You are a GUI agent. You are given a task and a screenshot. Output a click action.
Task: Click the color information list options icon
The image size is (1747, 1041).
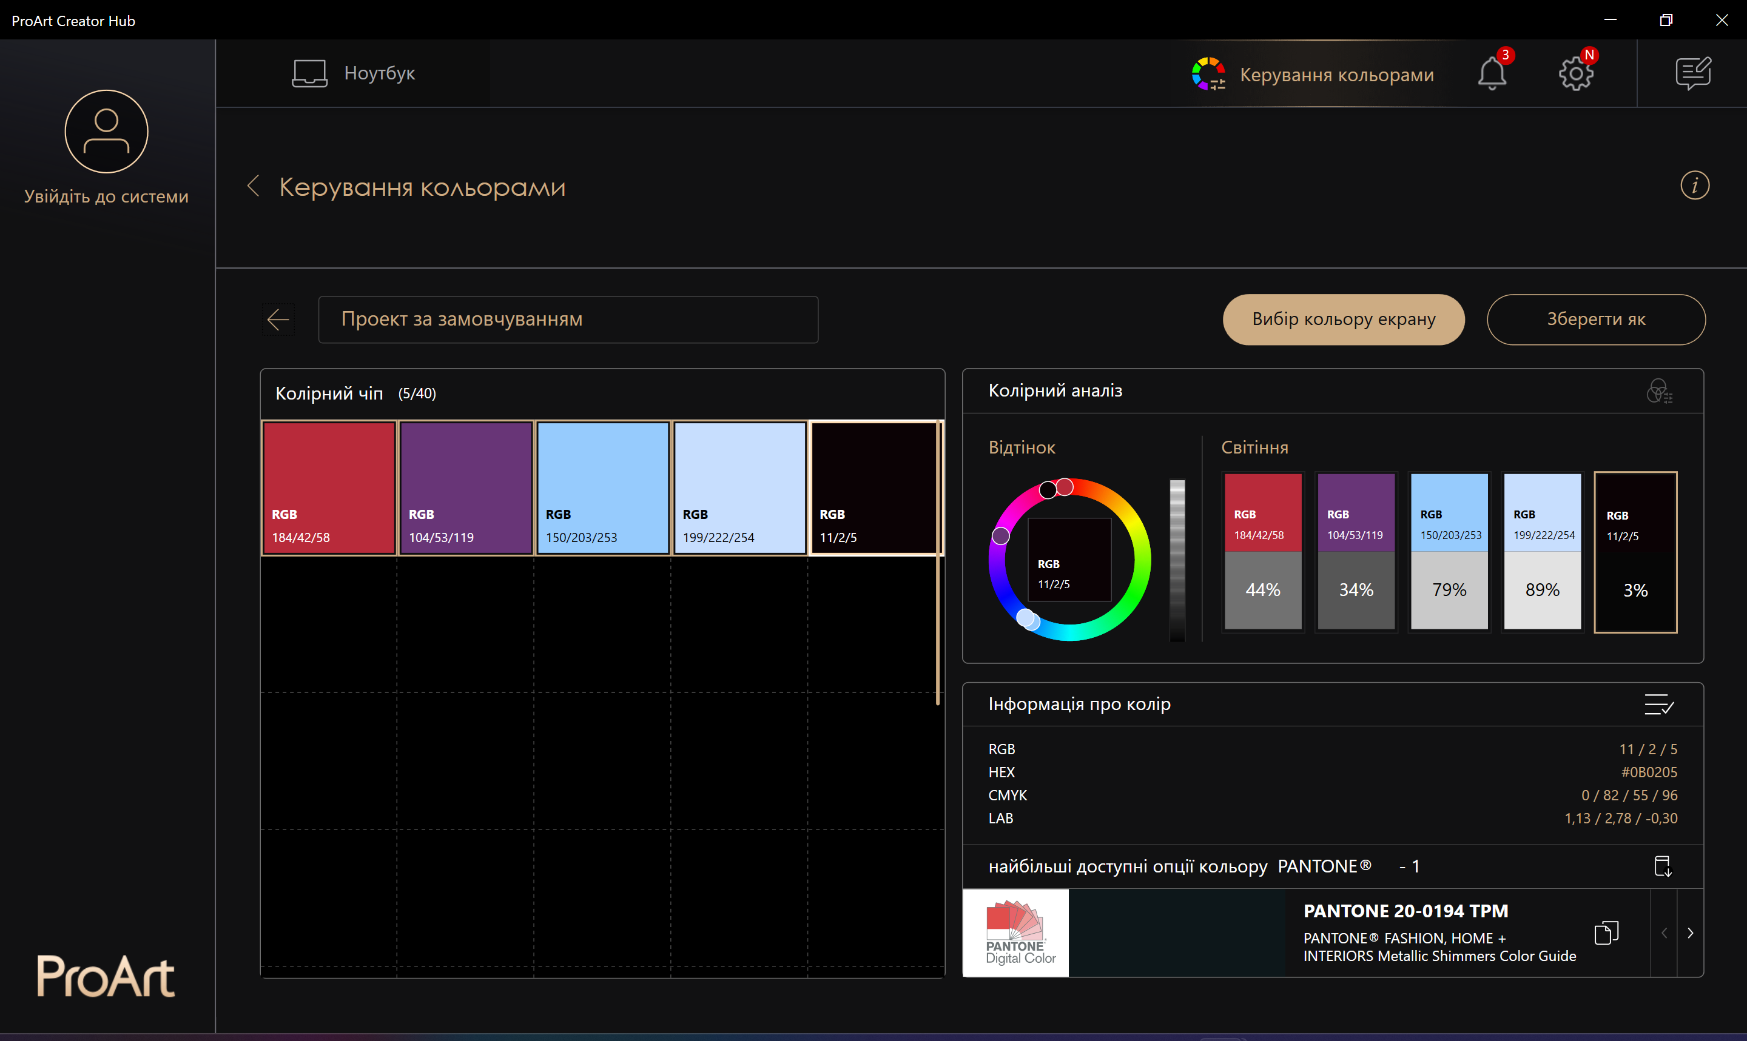(x=1658, y=705)
